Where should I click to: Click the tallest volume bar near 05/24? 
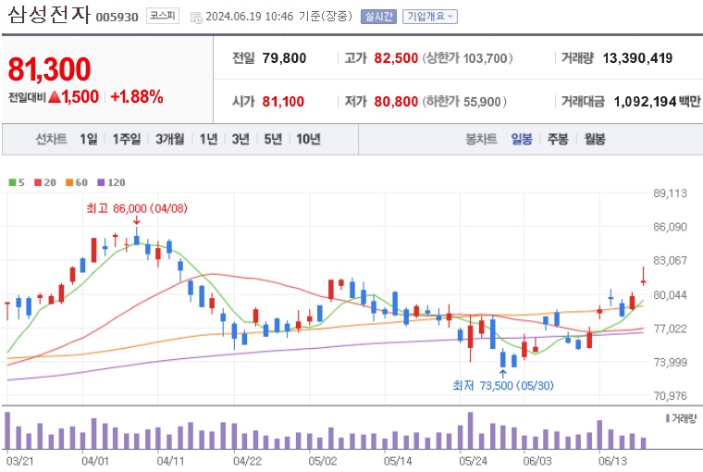470,430
